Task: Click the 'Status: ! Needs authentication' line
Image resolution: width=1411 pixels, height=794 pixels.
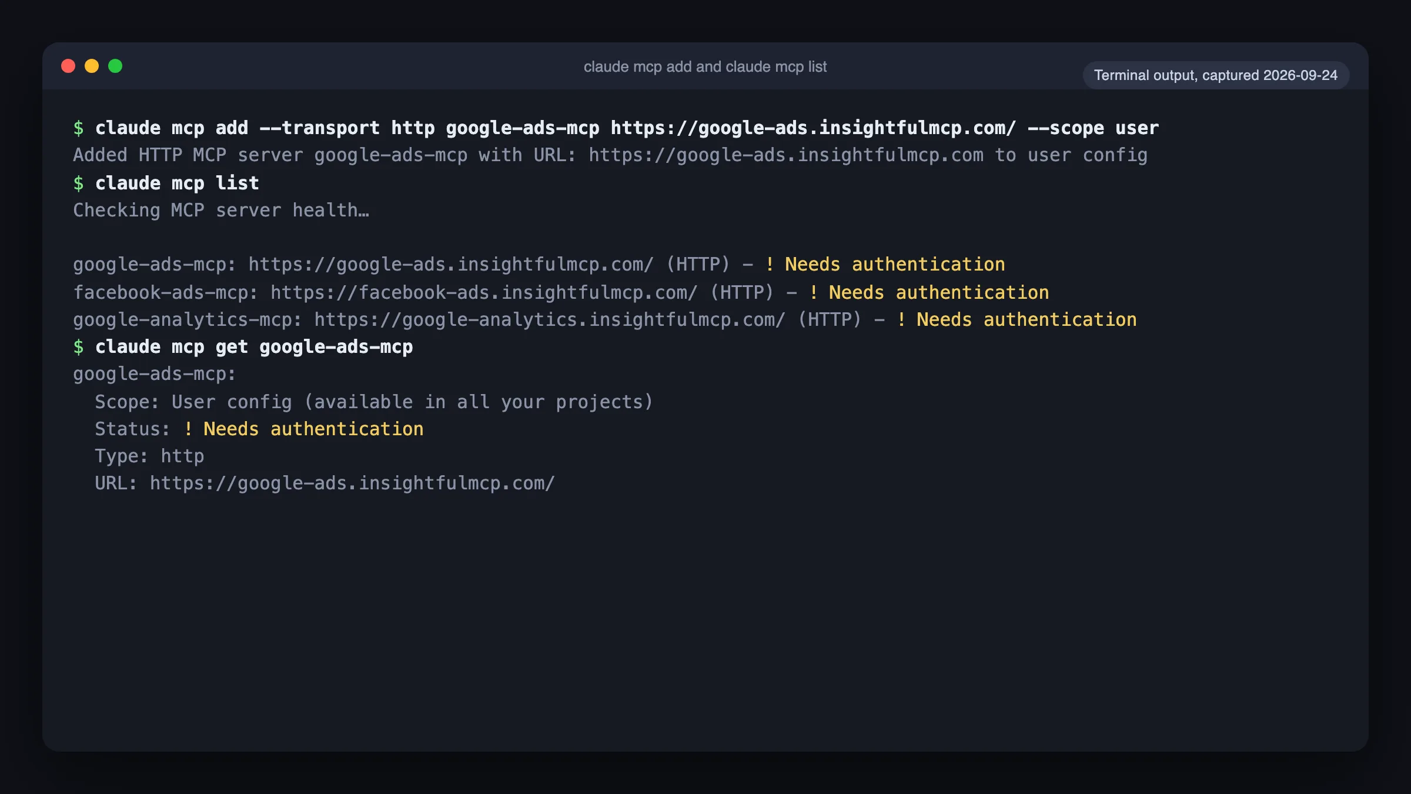Action: pos(259,429)
